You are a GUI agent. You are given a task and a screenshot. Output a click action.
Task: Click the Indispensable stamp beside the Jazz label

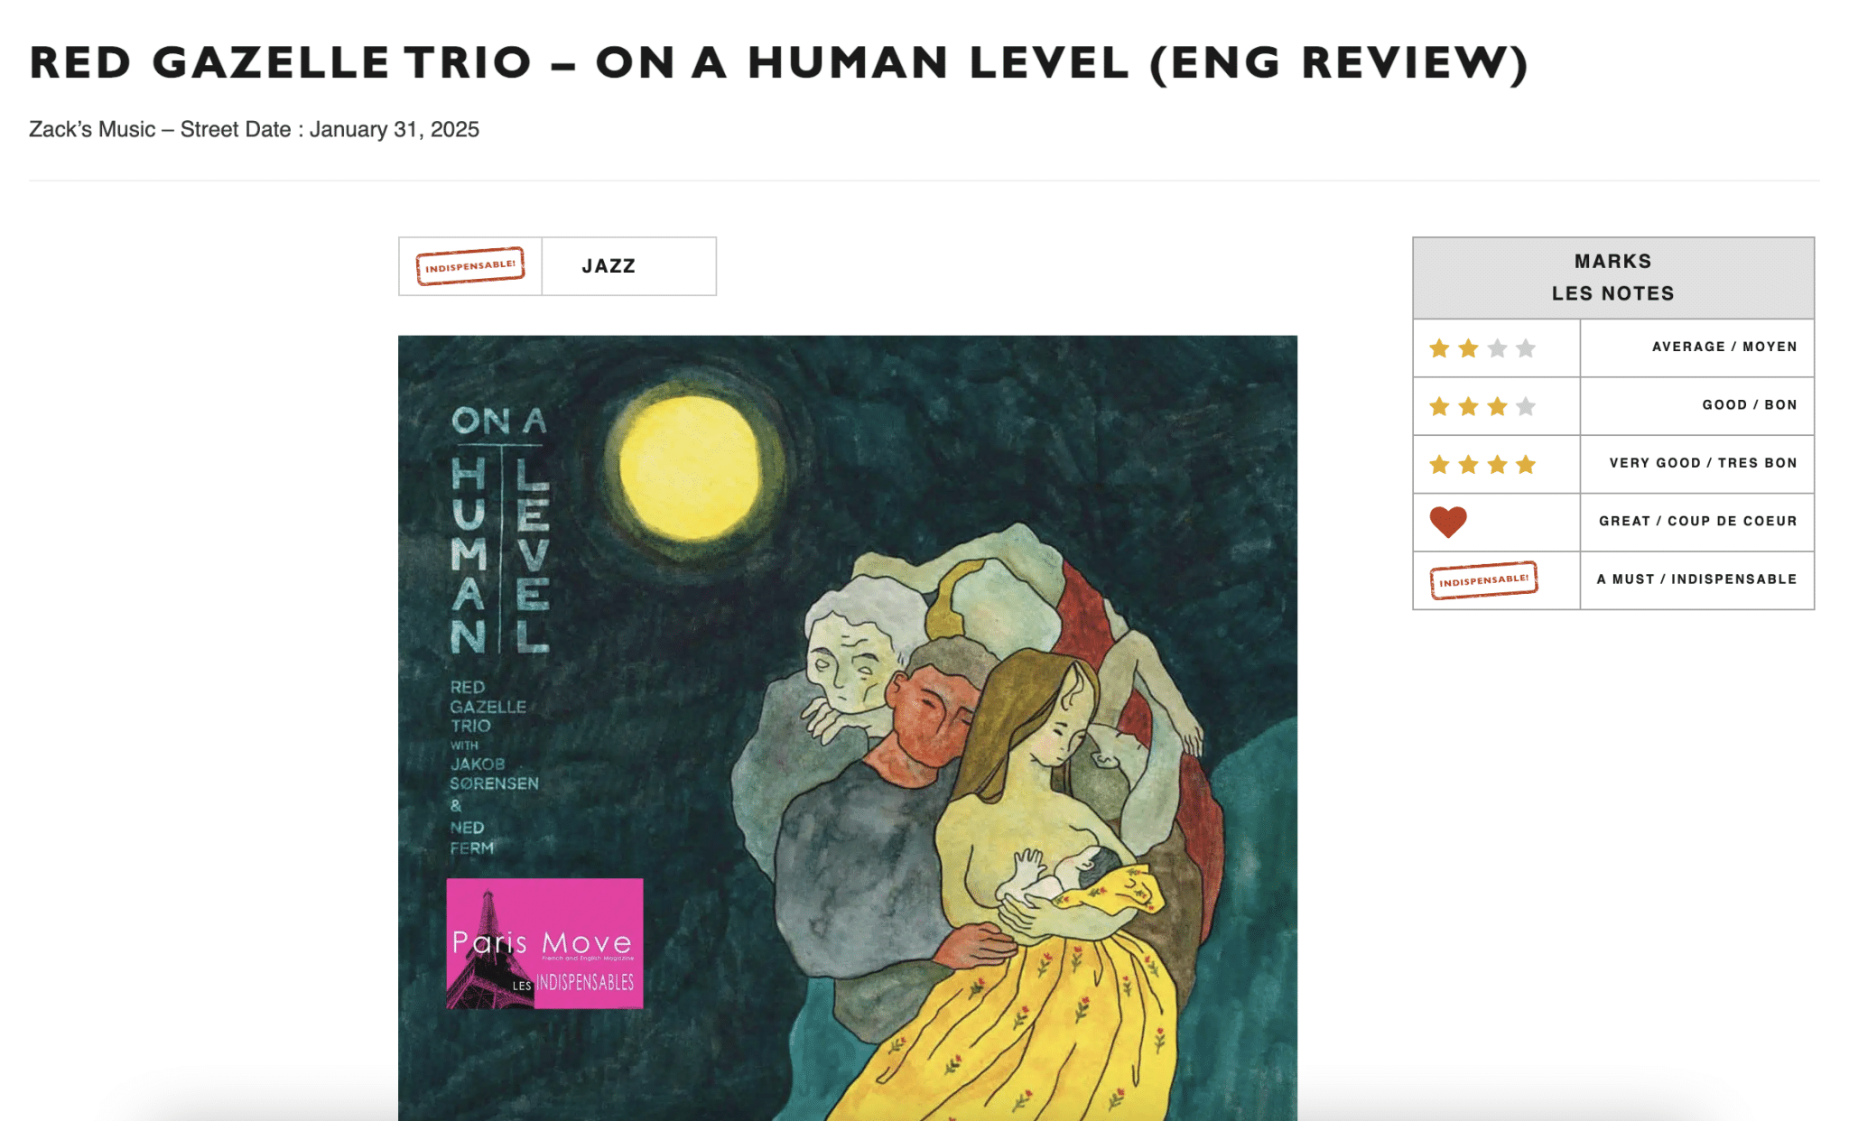coord(469,266)
